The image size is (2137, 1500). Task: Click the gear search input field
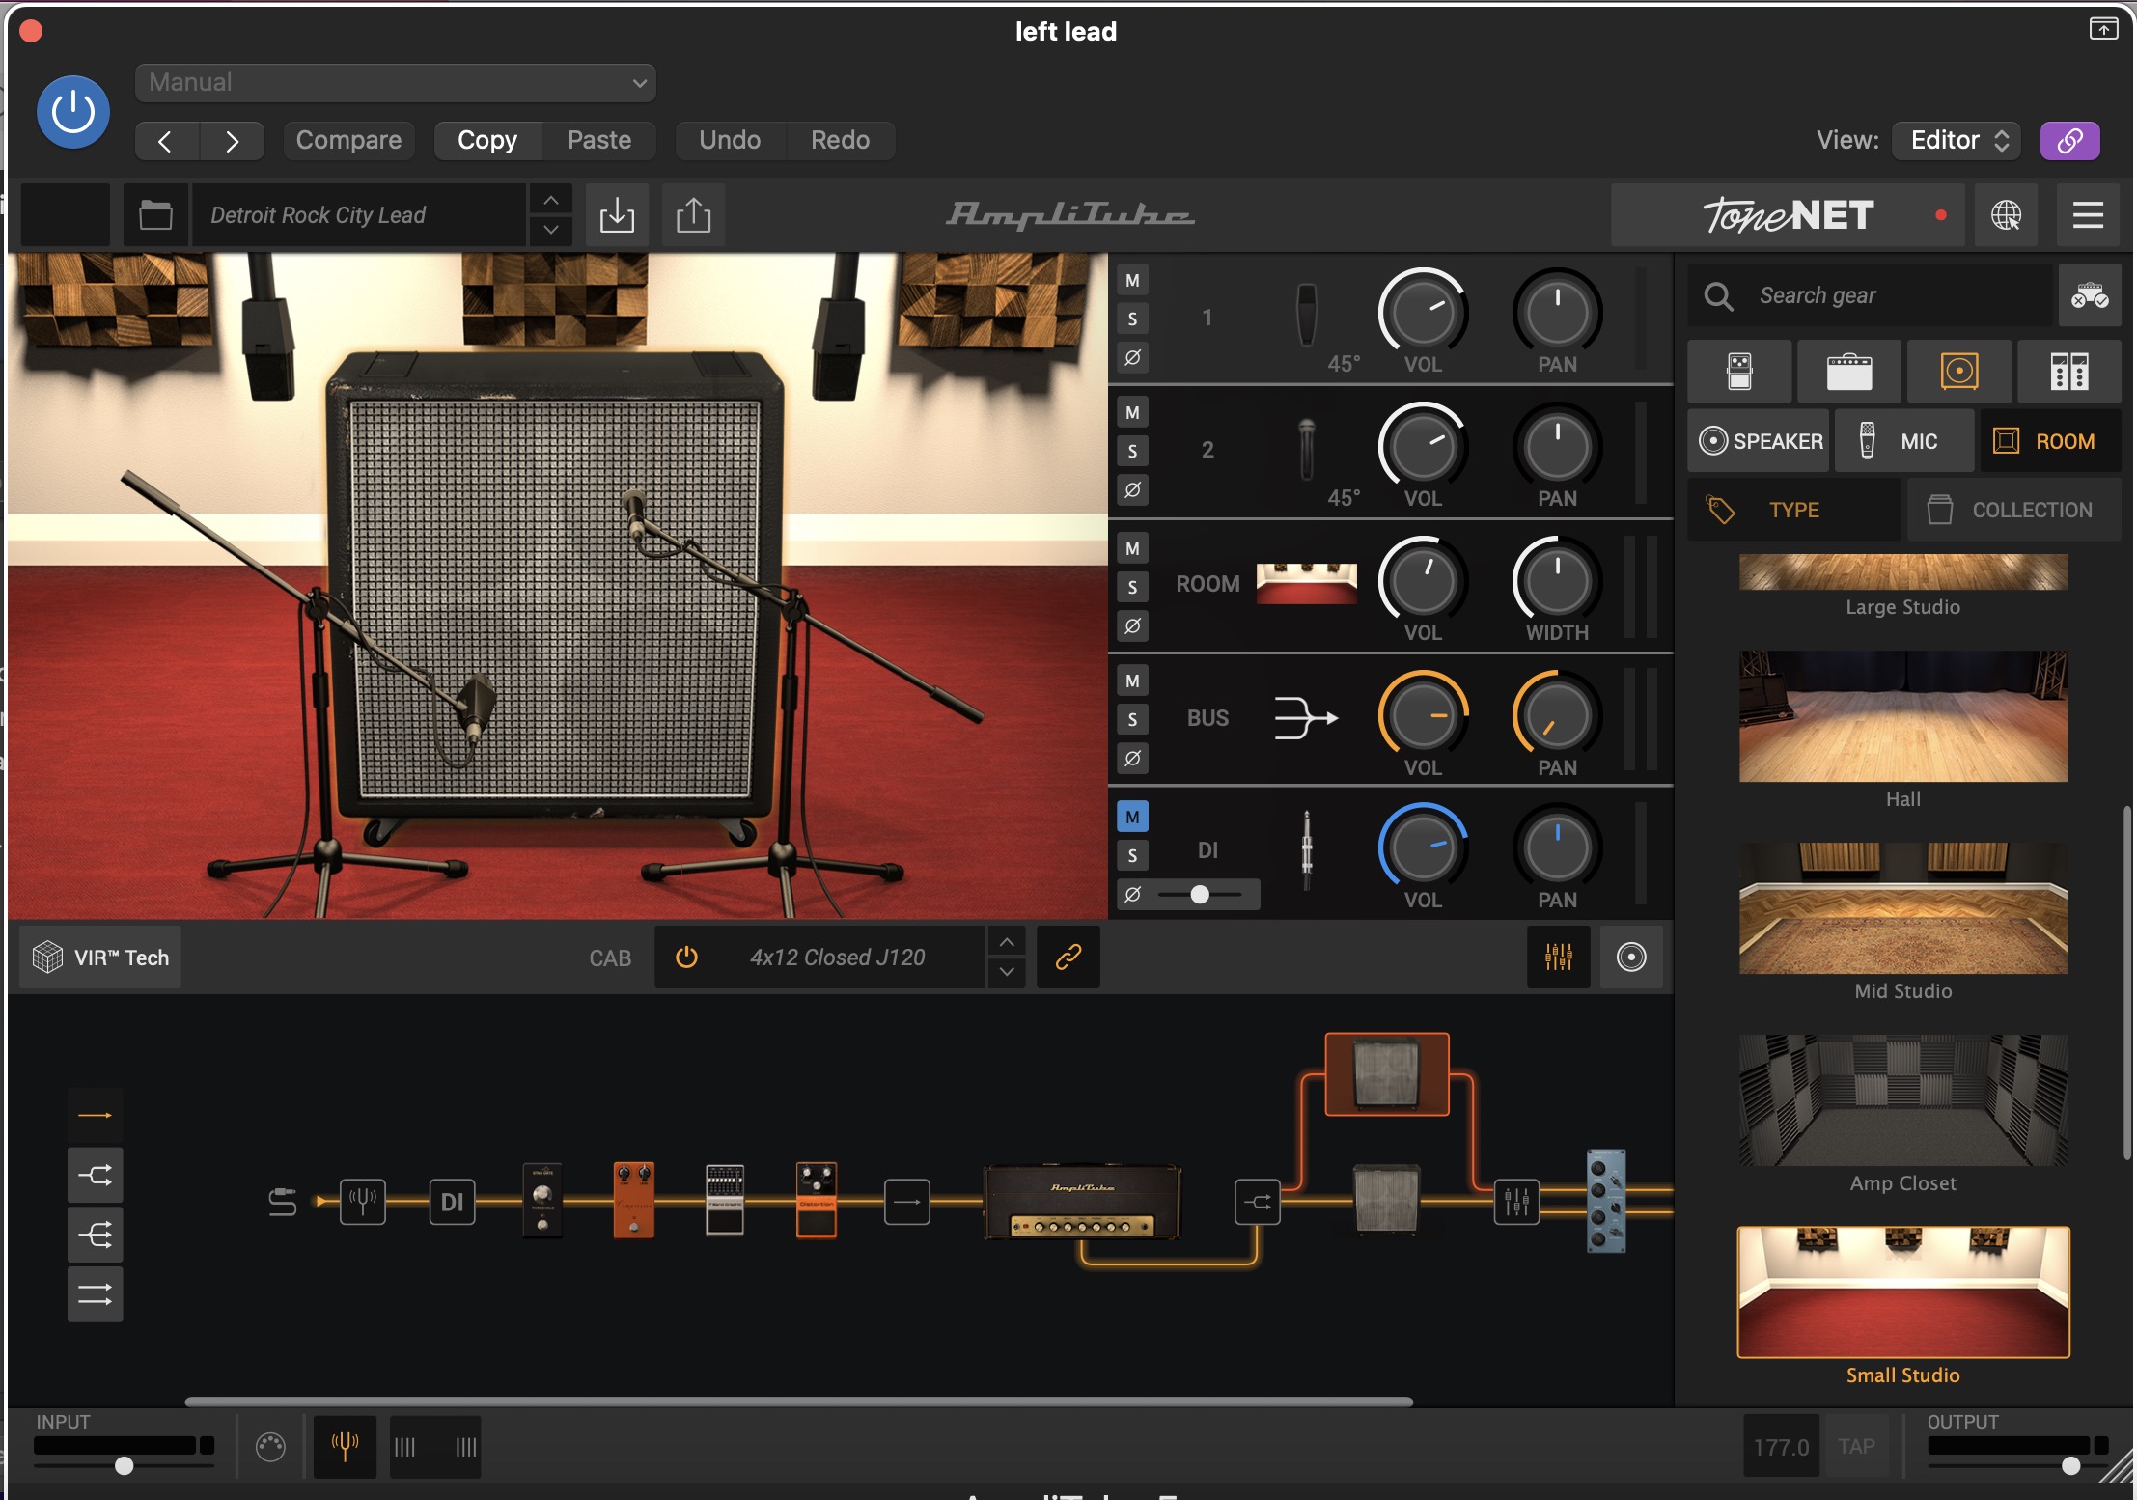click(x=1871, y=295)
